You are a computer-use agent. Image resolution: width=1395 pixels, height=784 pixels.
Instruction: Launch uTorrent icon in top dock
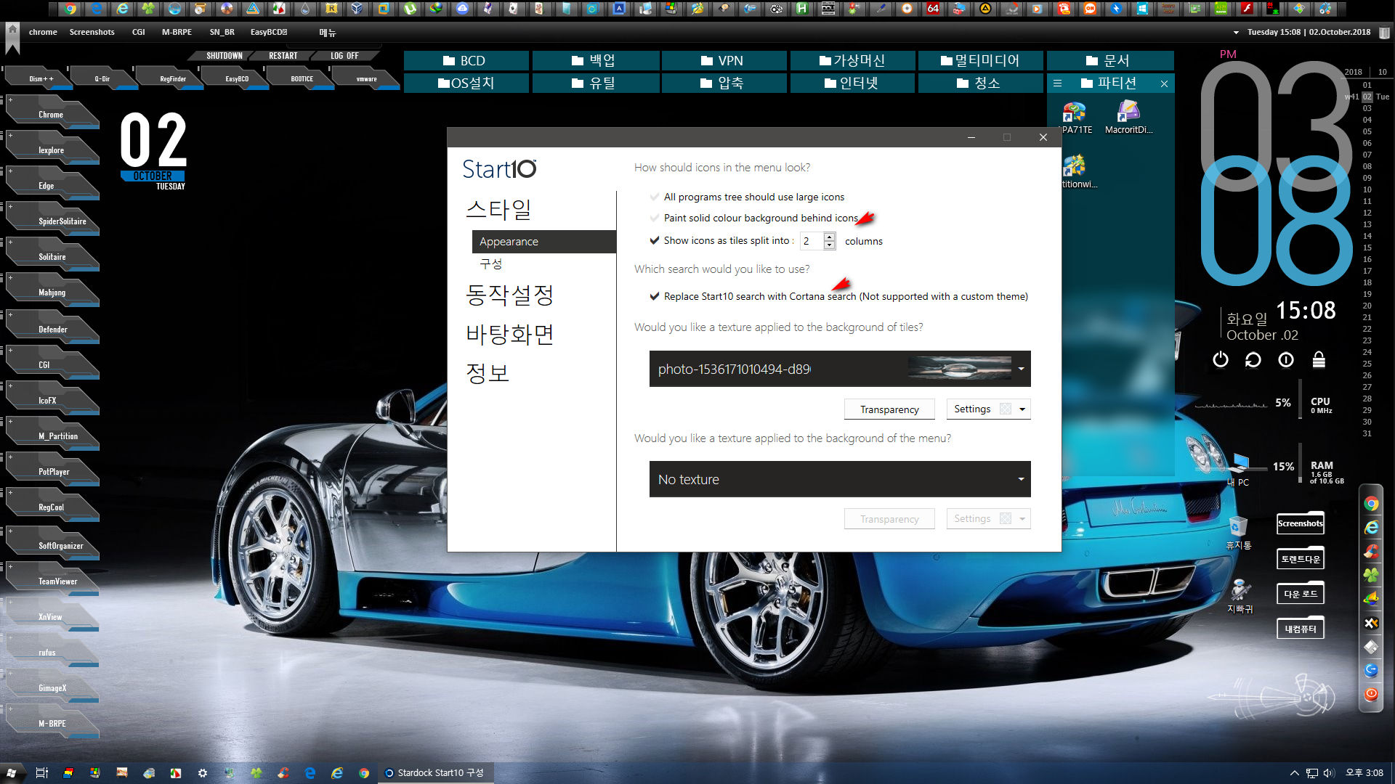tap(410, 9)
